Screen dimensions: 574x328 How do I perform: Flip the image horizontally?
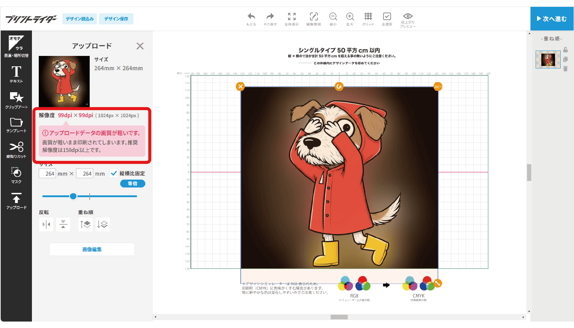46,224
